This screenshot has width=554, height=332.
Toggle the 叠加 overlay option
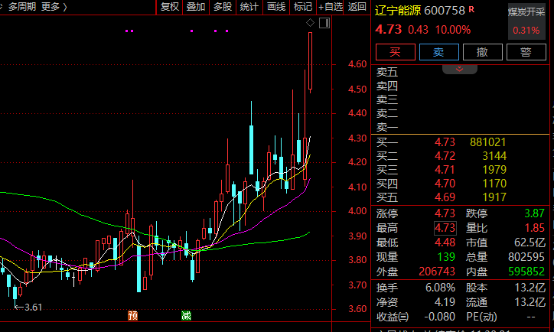tap(196, 7)
